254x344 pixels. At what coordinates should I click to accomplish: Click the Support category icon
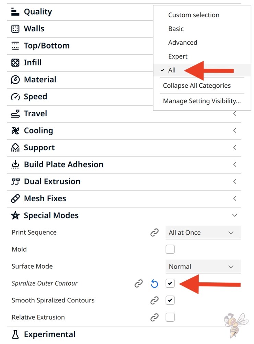(15, 147)
